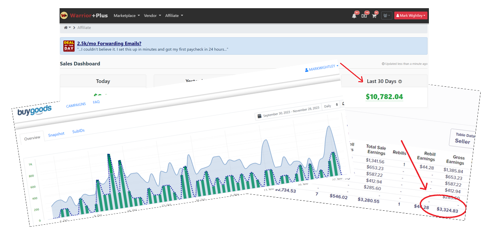486x230 pixels.
Task: Click the Deal of the Day badge
Action: (68, 46)
